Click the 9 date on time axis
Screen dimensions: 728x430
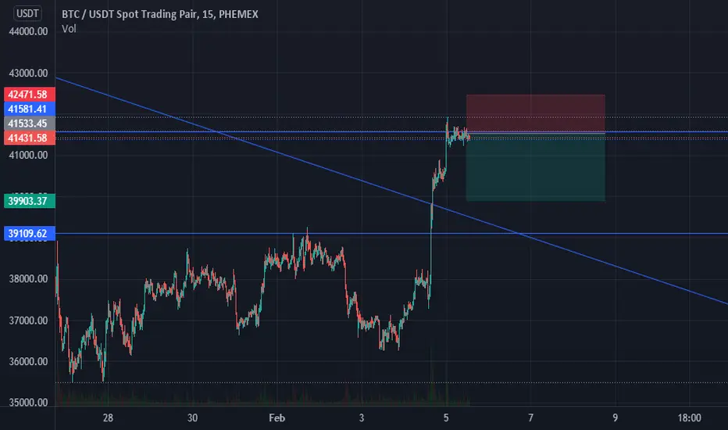[616, 418]
